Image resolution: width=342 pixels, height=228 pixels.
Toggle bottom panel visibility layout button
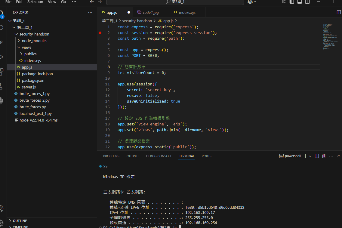[299, 2]
